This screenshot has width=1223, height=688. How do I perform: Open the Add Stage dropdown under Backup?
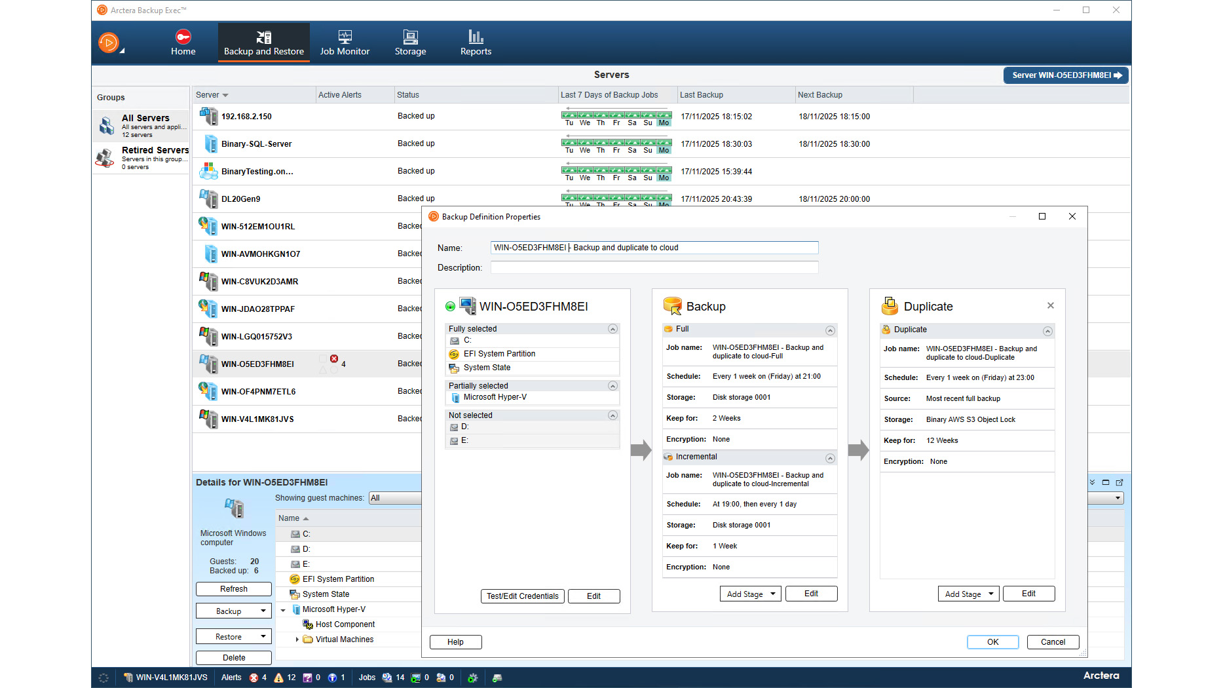pyautogui.click(x=750, y=594)
